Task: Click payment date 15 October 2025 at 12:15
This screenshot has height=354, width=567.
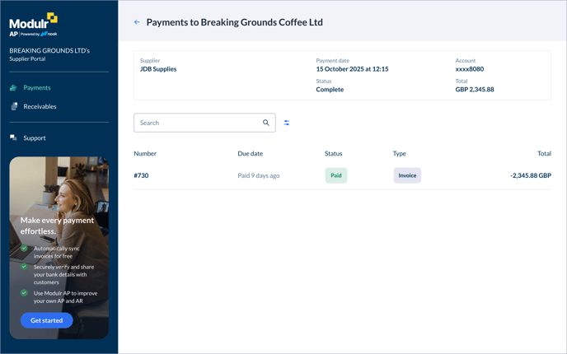Action: tap(352, 69)
